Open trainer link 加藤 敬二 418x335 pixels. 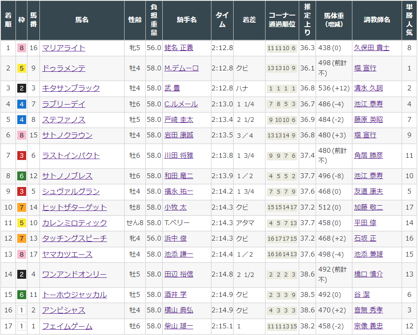coord(368,207)
